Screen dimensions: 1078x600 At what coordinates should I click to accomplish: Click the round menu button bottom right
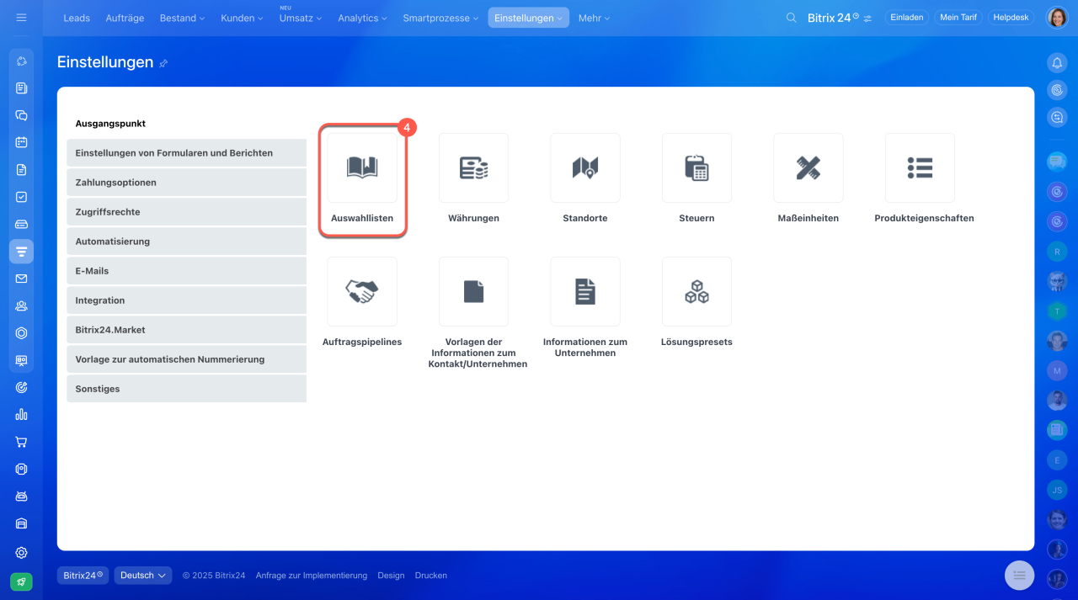[x=1019, y=575]
